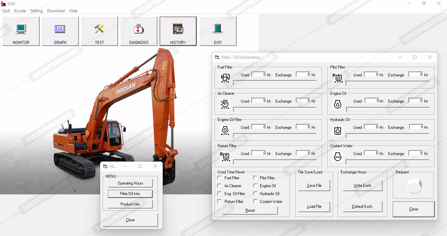The height and width of the screenshot is (236, 447).
Task: Toggle the Return Filter reset checkbox
Action: (220, 201)
